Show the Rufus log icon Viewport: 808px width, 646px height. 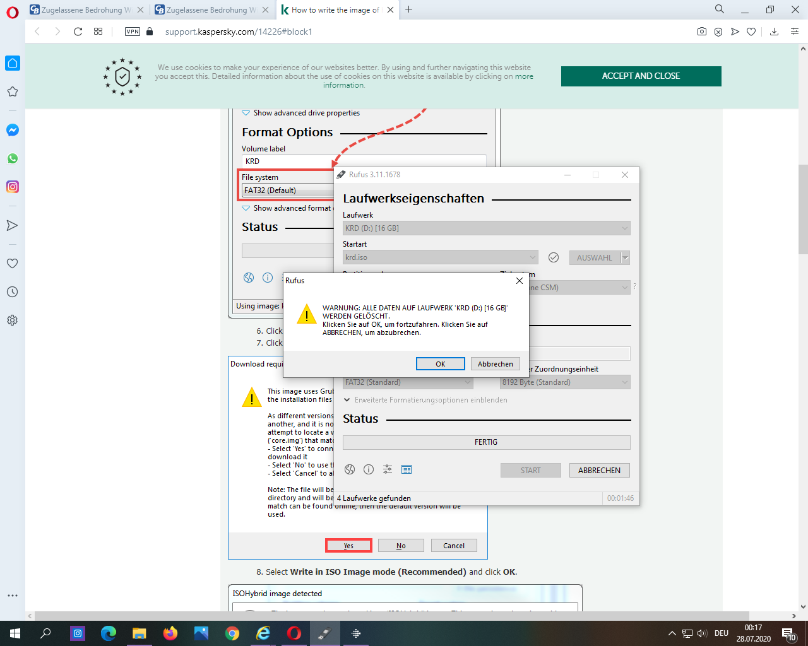coord(407,469)
